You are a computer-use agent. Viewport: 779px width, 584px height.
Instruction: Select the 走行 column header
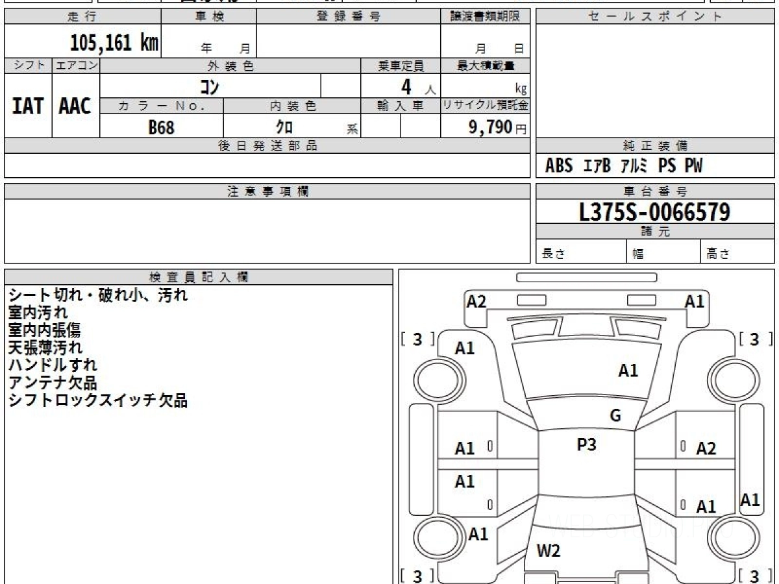click(82, 17)
